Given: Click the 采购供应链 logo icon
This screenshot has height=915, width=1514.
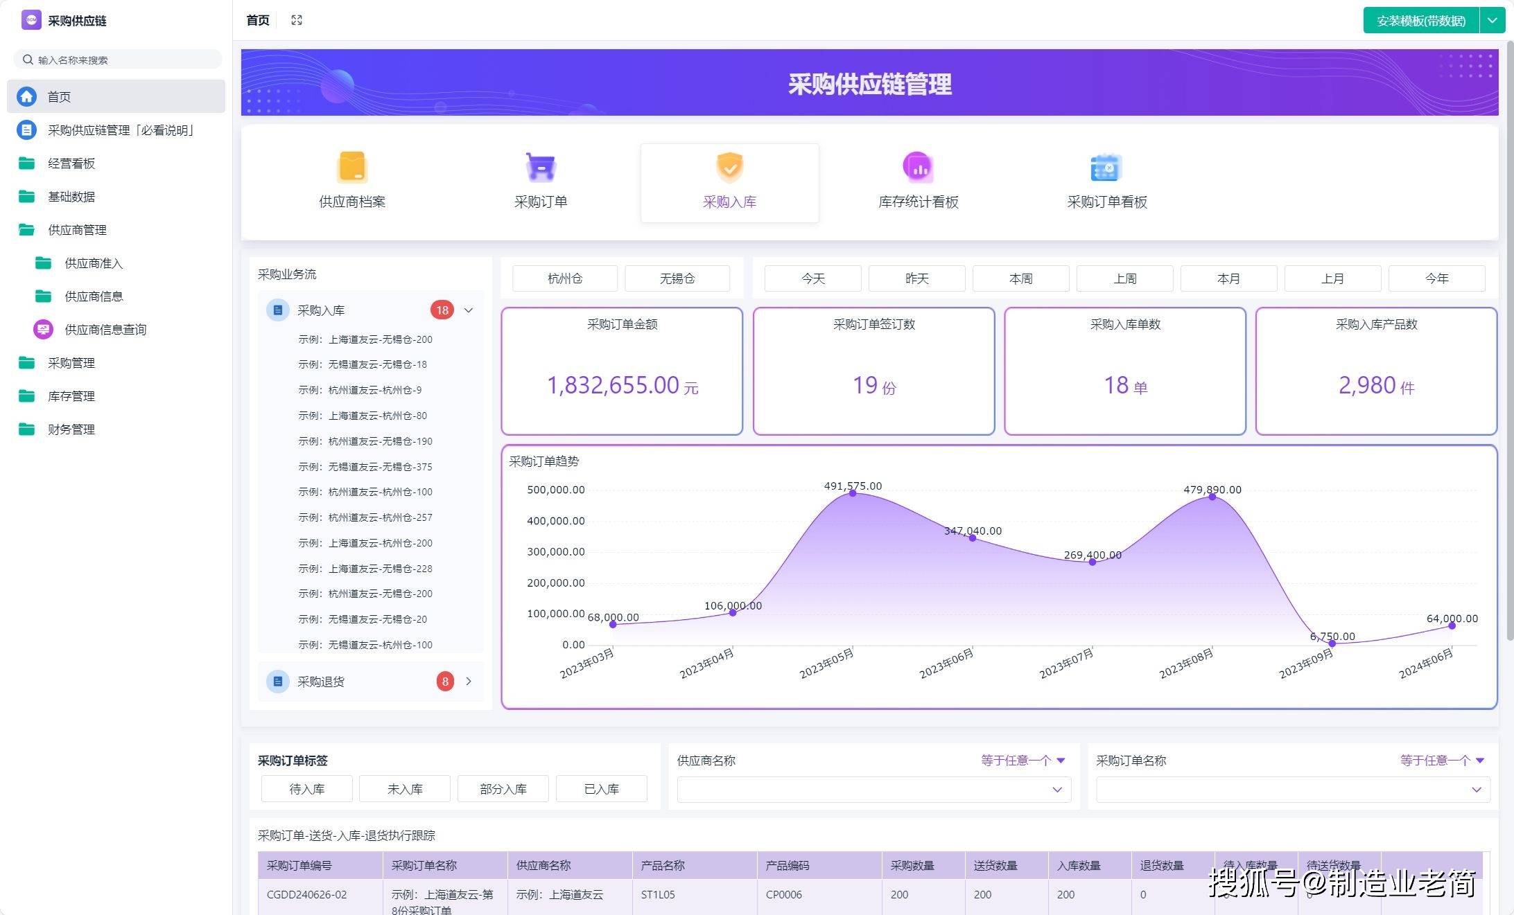Looking at the screenshot, I should pyautogui.click(x=31, y=20).
